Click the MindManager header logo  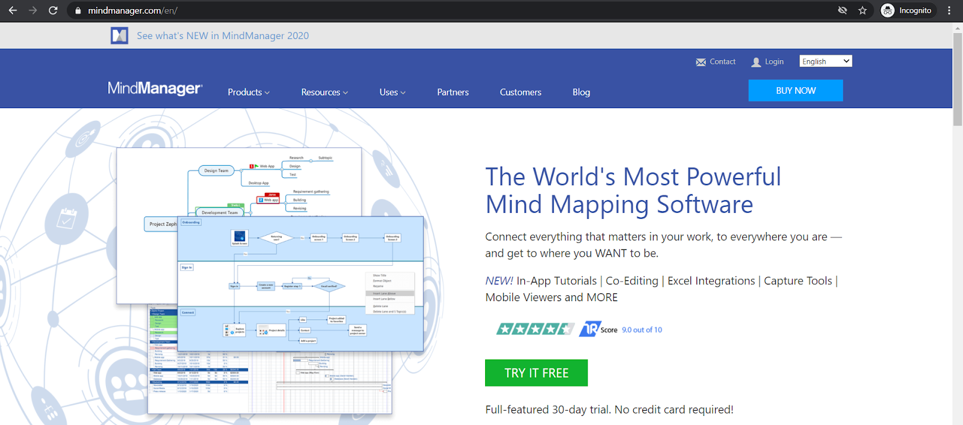(x=155, y=88)
